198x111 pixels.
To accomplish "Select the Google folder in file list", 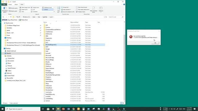I will tap(48, 49).
